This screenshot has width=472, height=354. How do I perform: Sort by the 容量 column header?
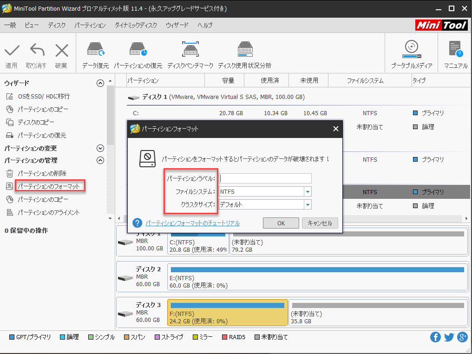(224, 80)
